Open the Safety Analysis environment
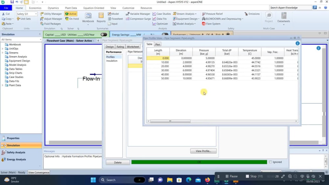This screenshot has width=329, height=185. pyautogui.click(x=21, y=152)
